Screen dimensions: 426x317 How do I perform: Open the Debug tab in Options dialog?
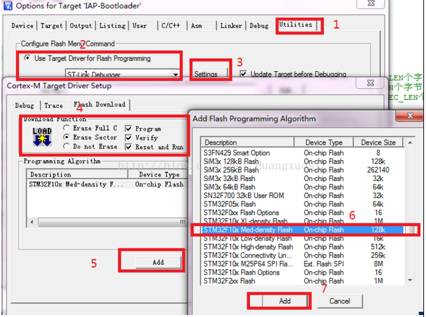[259, 25]
